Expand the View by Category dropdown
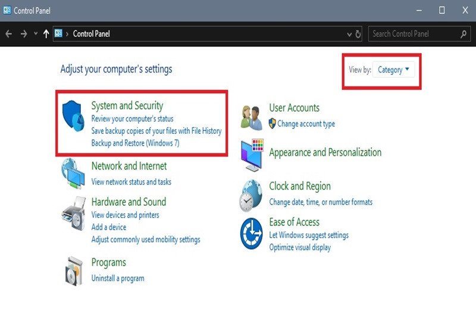 coord(393,70)
